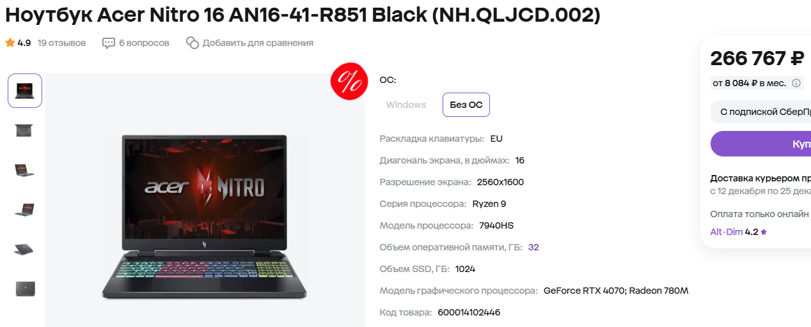Viewport: 811px width, 327px height.
Task: Select the third angled laptop thumbnail
Action: [x=25, y=170]
